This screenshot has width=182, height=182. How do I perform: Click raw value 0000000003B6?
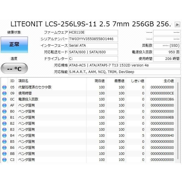pyautogui.click(x=162, y=99)
